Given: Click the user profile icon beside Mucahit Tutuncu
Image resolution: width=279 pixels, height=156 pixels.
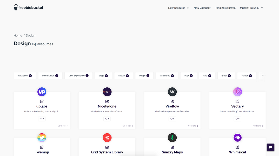Looking at the screenshot, I should (262, 8).
